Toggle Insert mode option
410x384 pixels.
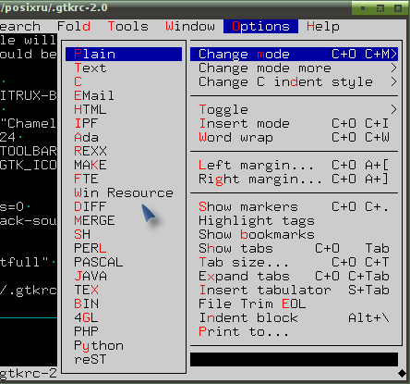pyautogui.click(x=294, y=123)
